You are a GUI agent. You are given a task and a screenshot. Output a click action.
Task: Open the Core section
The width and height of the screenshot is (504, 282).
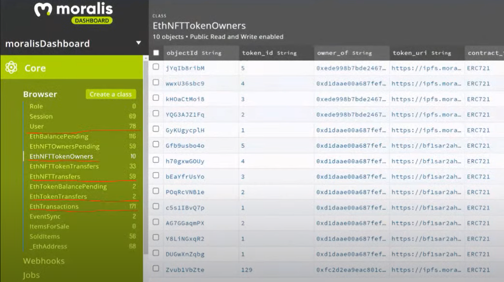(x=72, y=68)
